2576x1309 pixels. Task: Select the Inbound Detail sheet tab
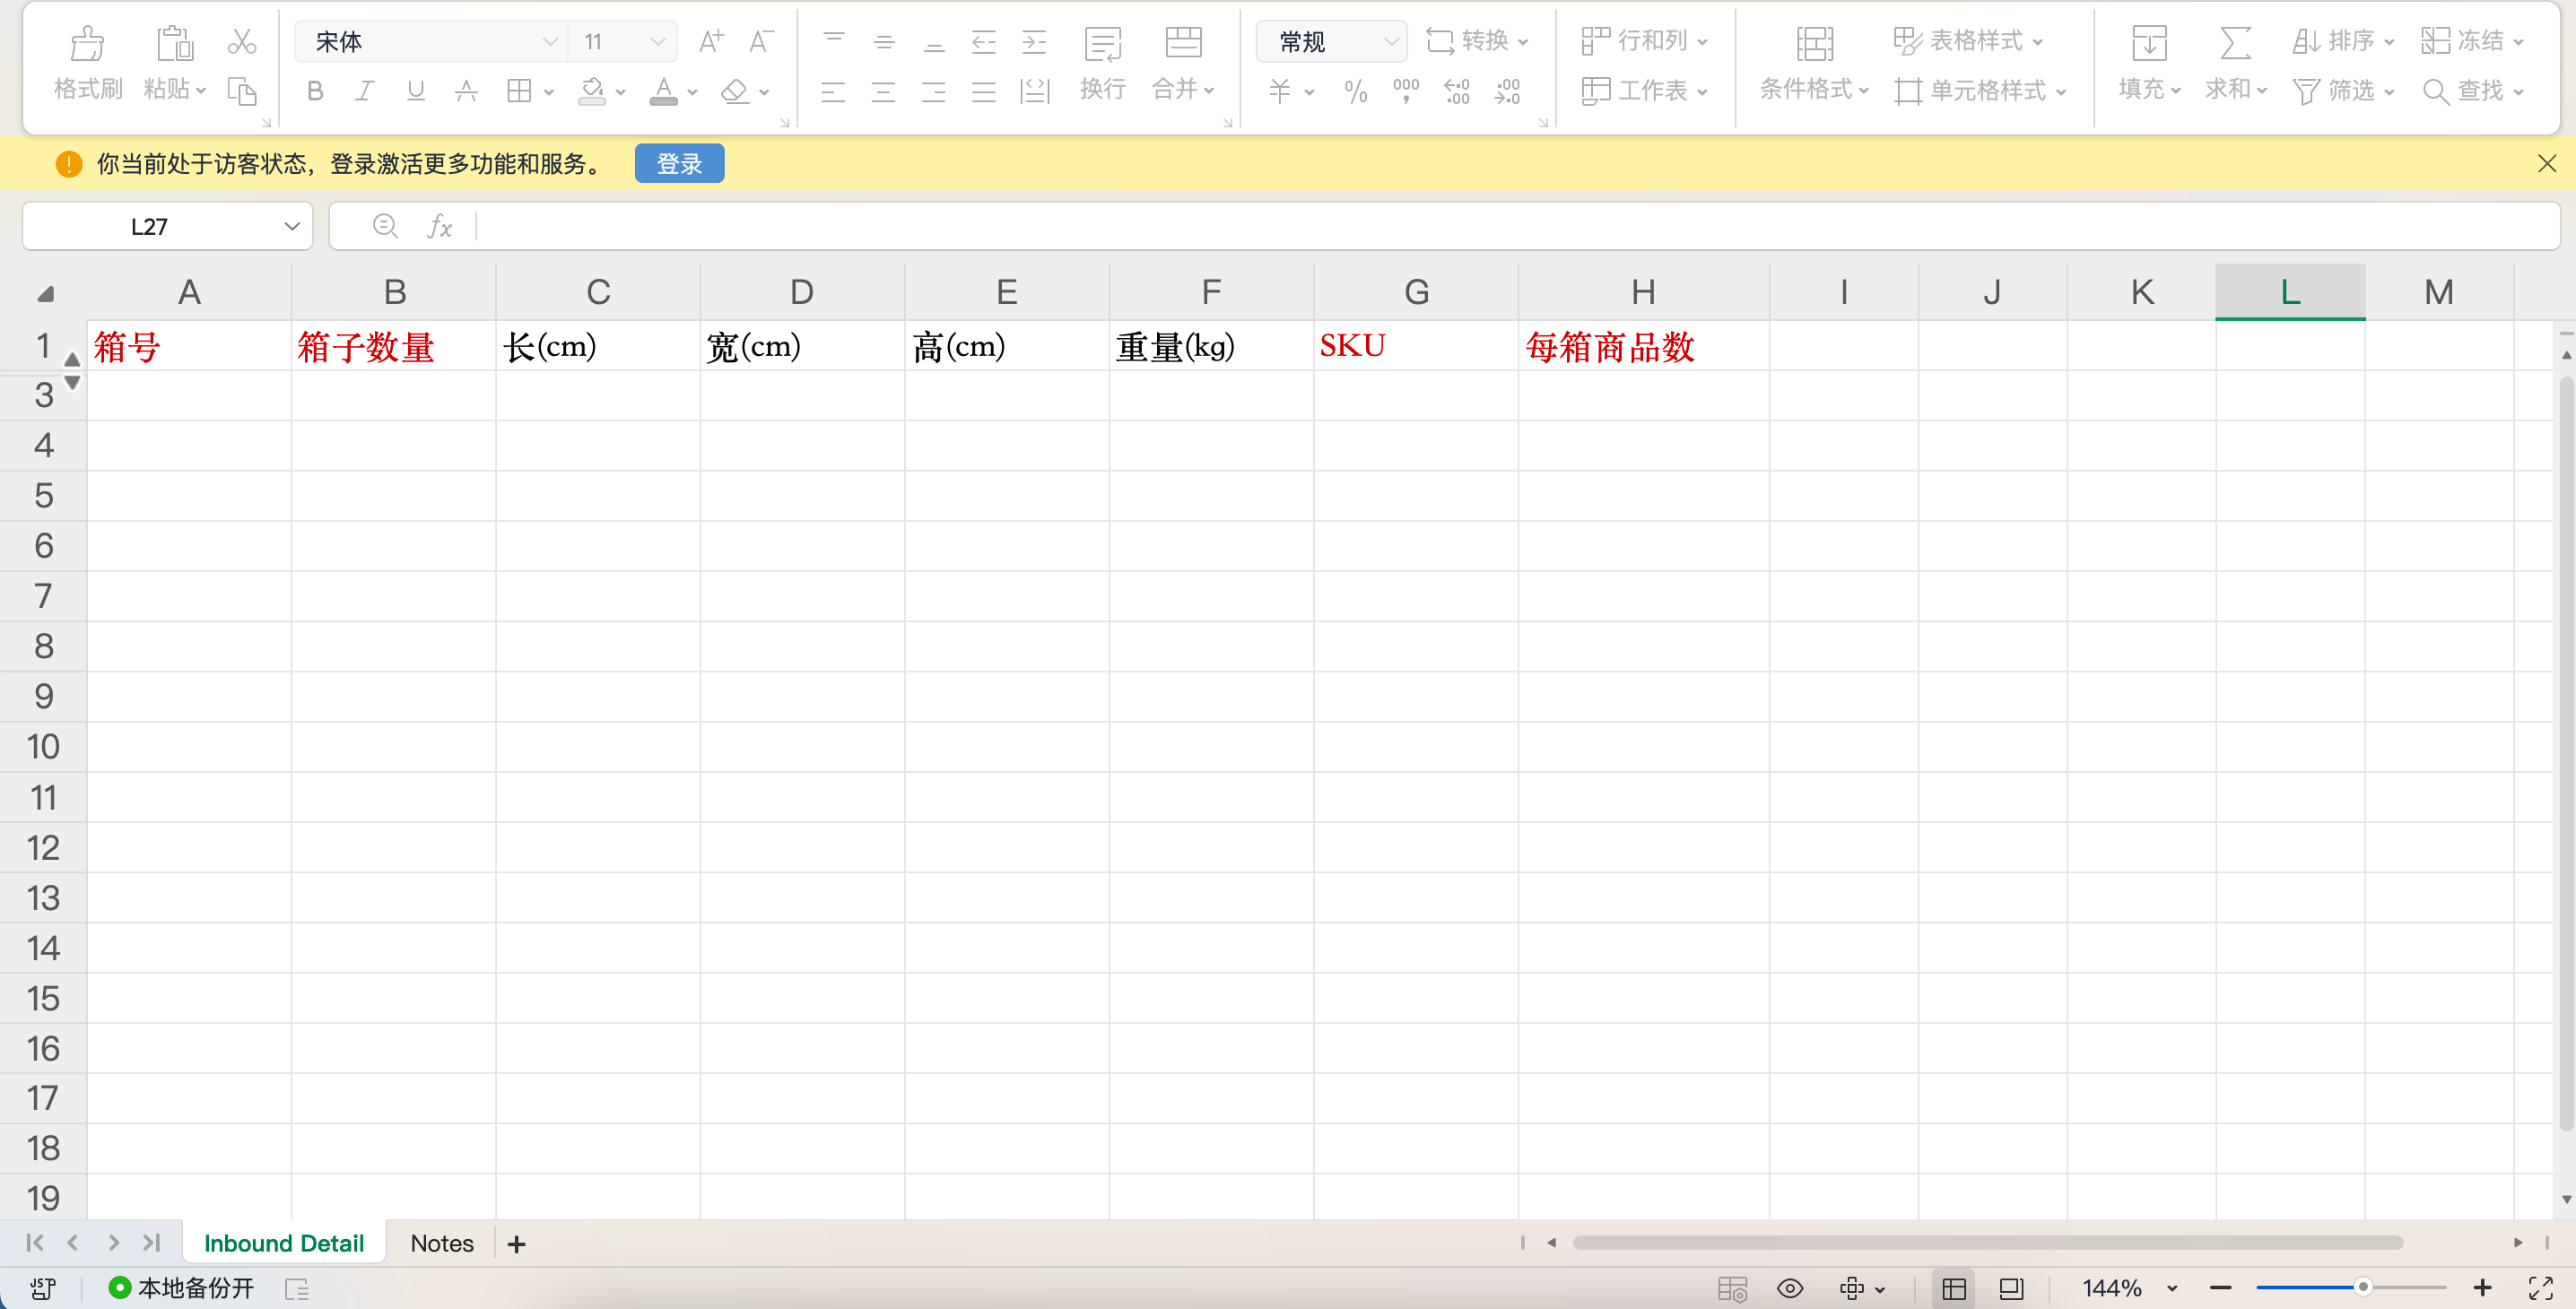click(x=284, y=1243)
